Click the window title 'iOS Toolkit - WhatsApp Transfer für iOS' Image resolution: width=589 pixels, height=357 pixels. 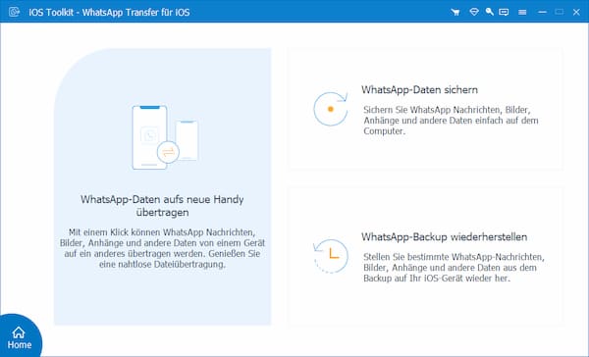pyautogui.click(x=109, y=13)
